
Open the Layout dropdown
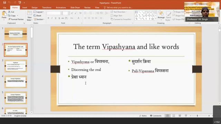[x=39, y=12]
